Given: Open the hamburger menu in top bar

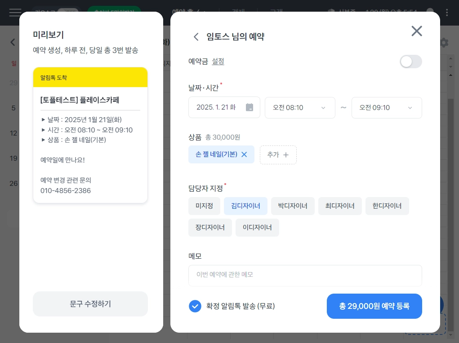Looking at the screenshot, I should click(x=15, y=13).
